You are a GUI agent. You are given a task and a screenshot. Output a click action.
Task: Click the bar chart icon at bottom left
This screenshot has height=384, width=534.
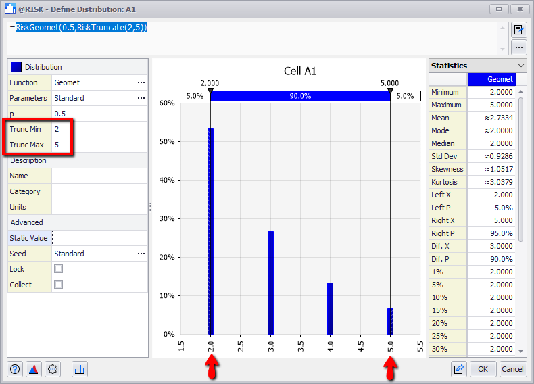[80, 369]
